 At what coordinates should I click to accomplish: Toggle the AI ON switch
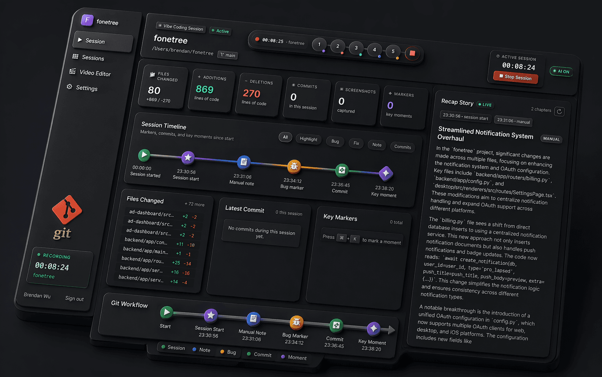point(561,71)
